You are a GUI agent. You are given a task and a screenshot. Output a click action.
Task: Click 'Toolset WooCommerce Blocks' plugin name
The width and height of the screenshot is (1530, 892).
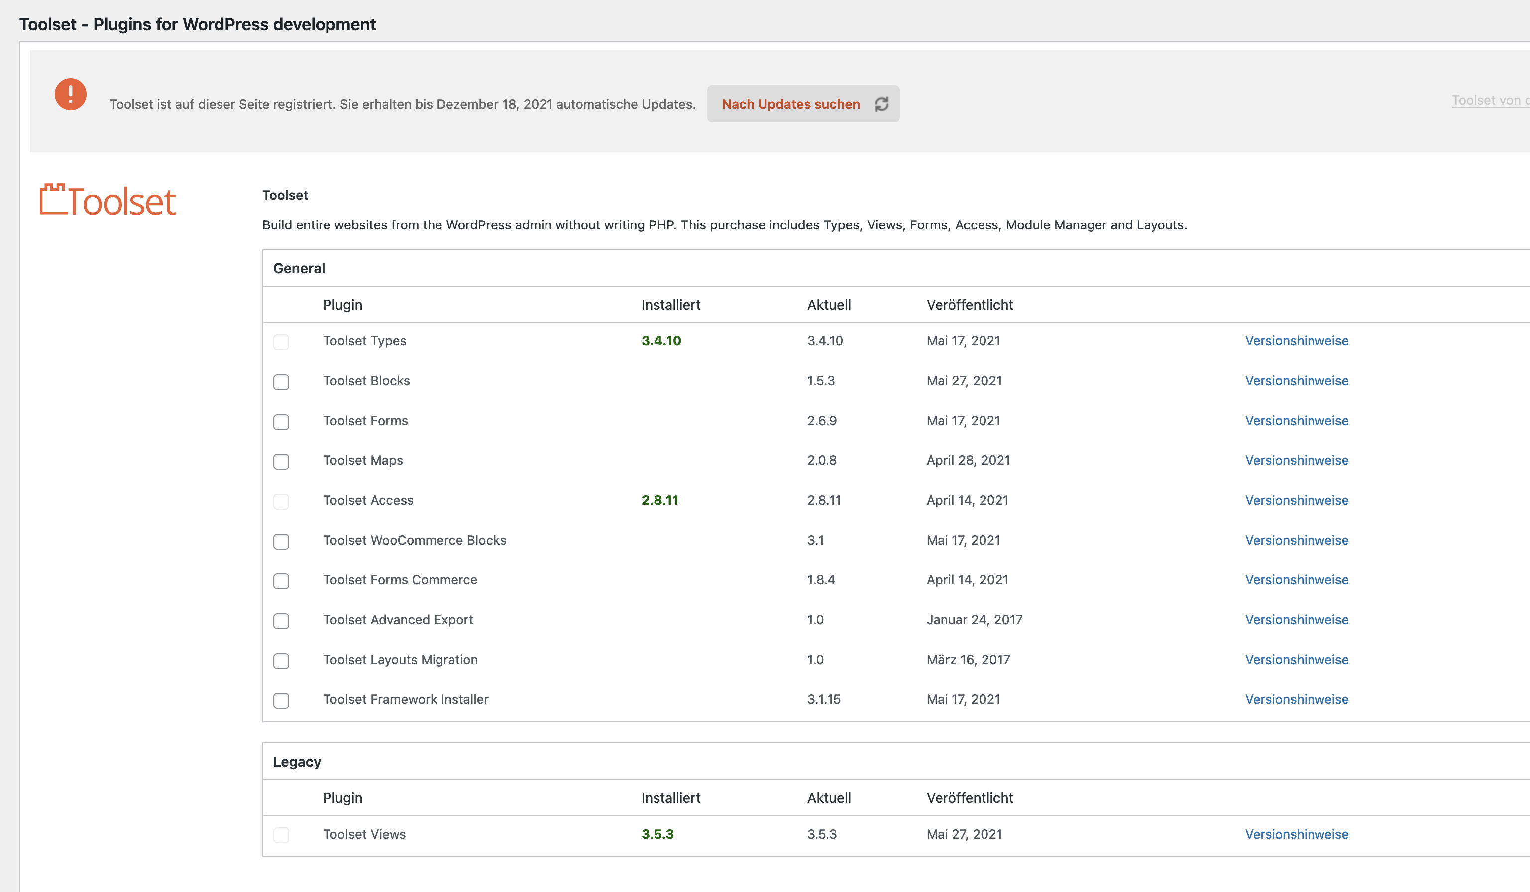[x=415, y=540]
